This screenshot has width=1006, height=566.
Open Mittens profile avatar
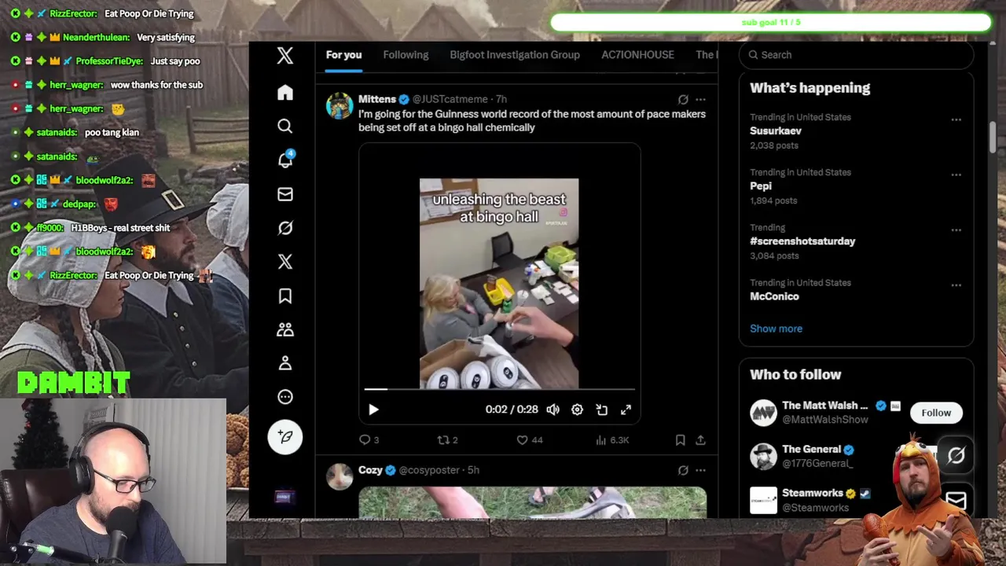340,106
